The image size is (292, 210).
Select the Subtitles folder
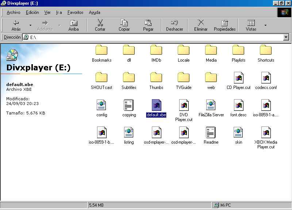tap(129, 81)
